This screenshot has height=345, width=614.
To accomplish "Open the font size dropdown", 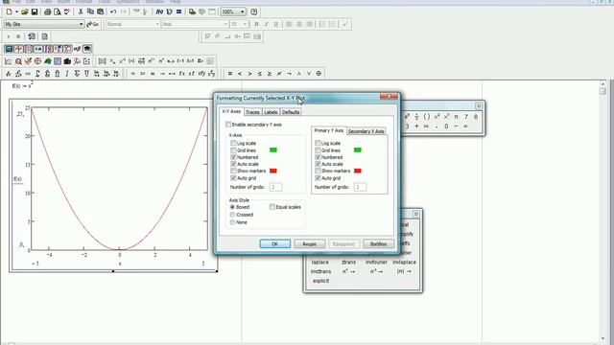I will click(246, 24).
